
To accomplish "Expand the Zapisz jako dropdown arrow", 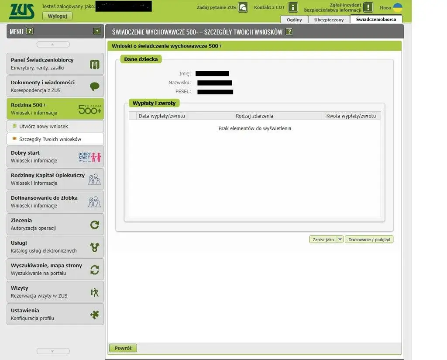I will pyautogui.click(x=340, y=239).
